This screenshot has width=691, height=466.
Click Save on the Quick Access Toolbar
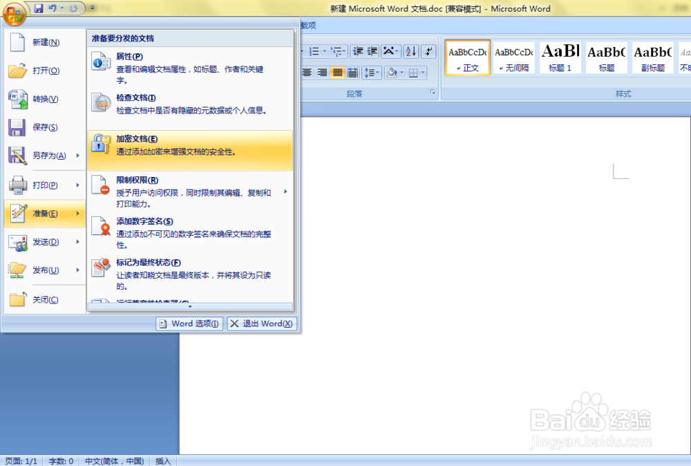[39, 8]
